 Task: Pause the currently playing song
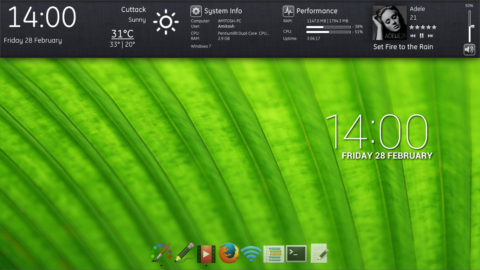422,36
